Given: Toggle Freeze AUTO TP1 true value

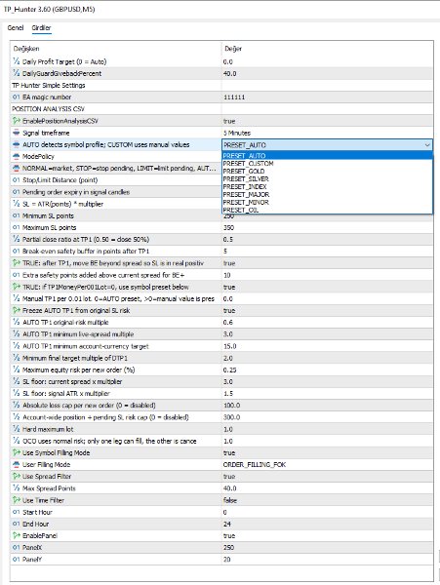Looking at the screenshot, I should [x=229, y=310].
